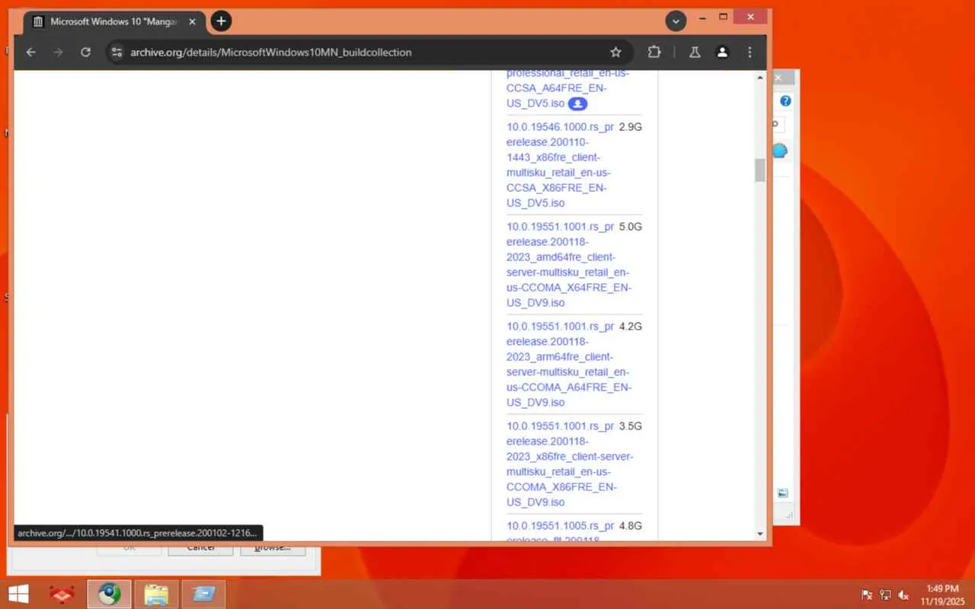Click the blue download badge beside A64FRE_EN-US_DV5.iso

pyautogui.click(x=577, y=104)
